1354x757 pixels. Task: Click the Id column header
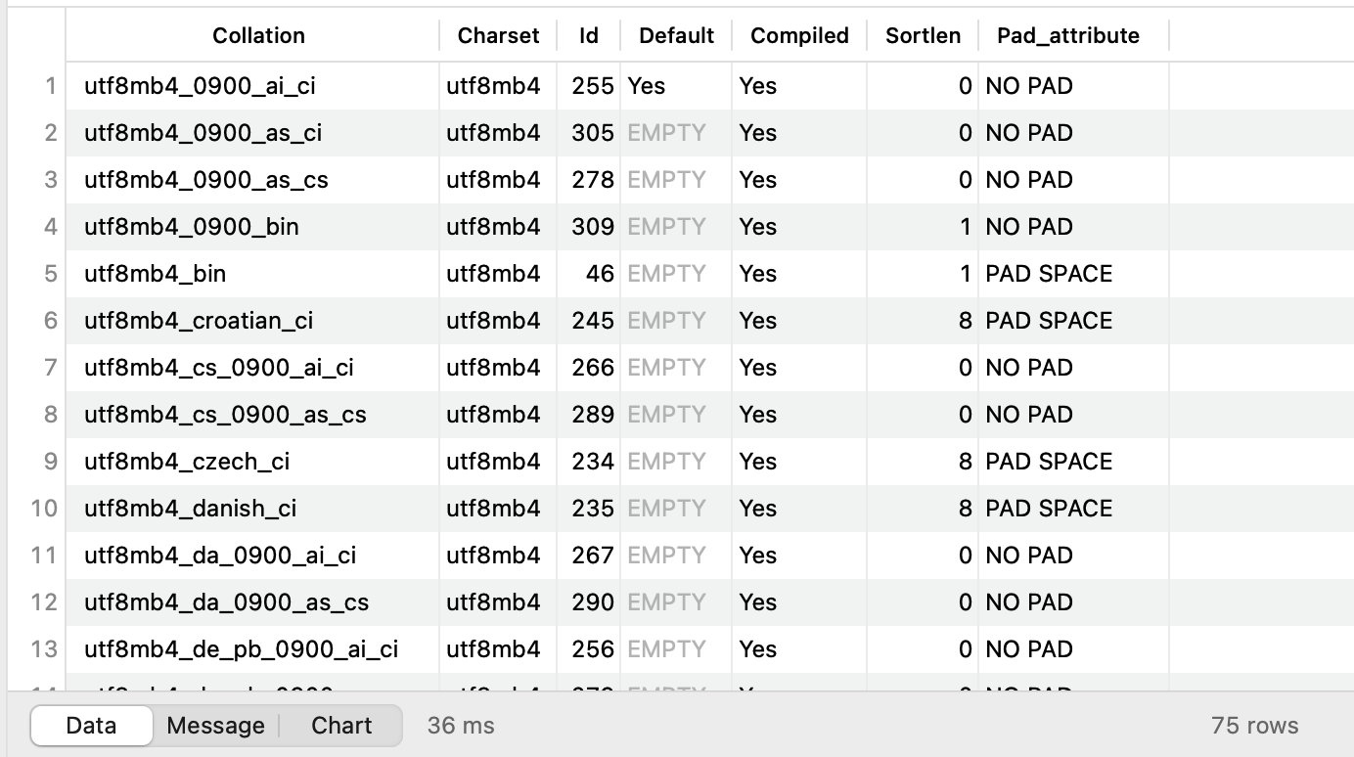(588, 36)
